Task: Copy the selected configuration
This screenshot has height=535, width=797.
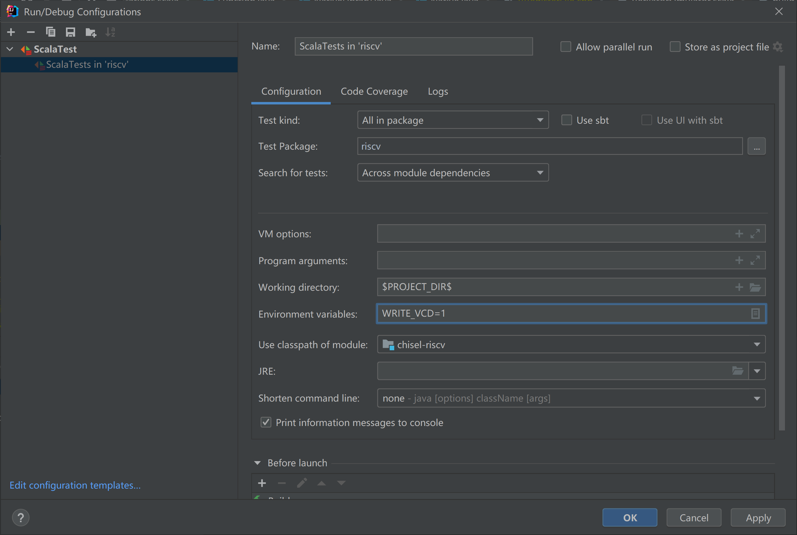Action: [x=50, y=32]
